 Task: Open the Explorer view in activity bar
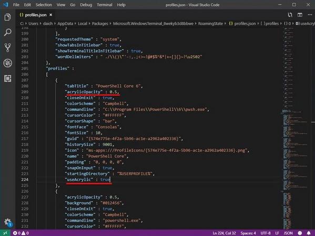[x=8, y=17]
